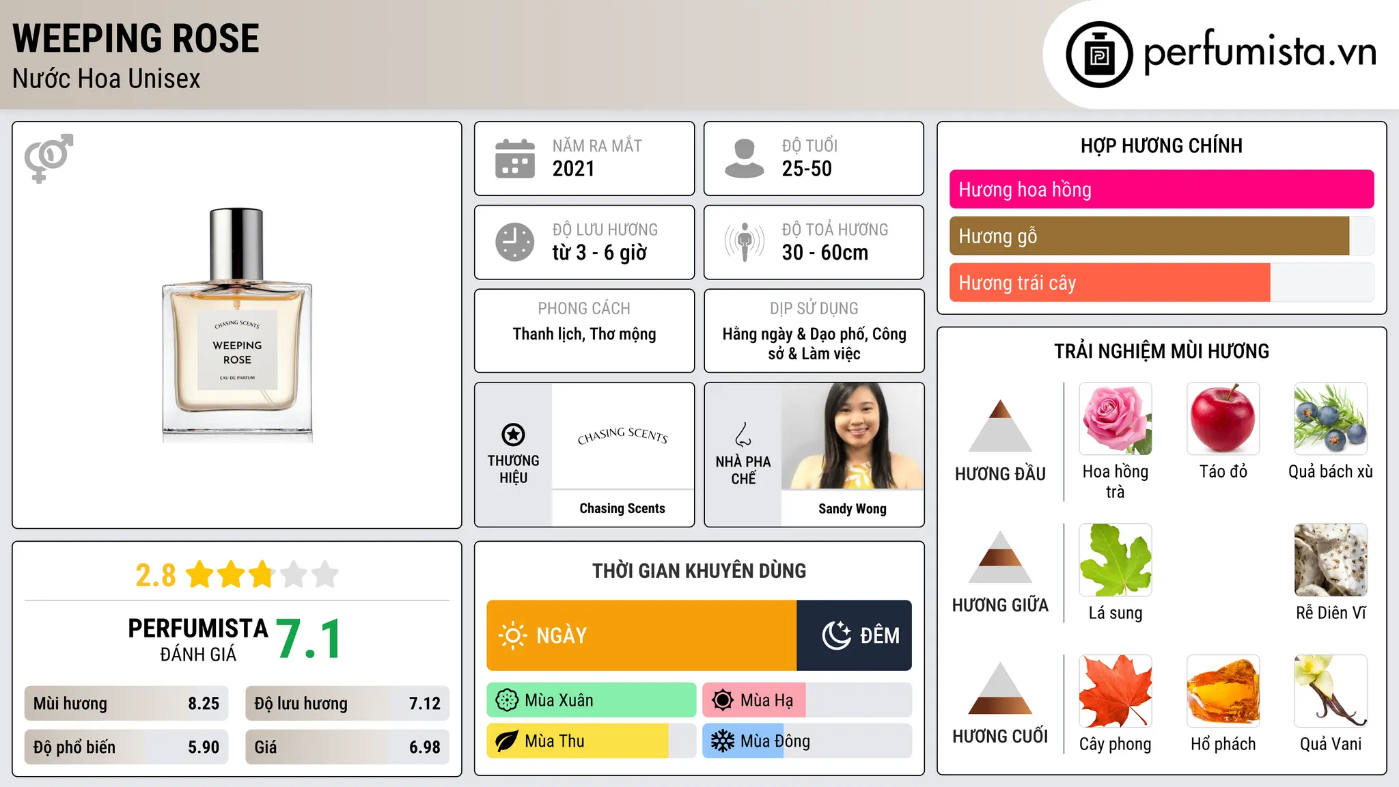Open the Quả Vani vanilla note image
Image resolution: width=1399 pixels, height=787 pixels.
(x=1331, y=691)
